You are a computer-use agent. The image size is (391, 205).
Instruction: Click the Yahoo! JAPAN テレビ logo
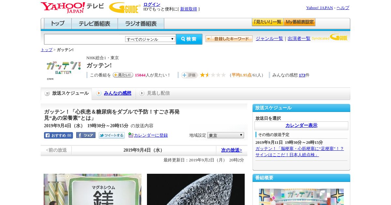(72, 7)
